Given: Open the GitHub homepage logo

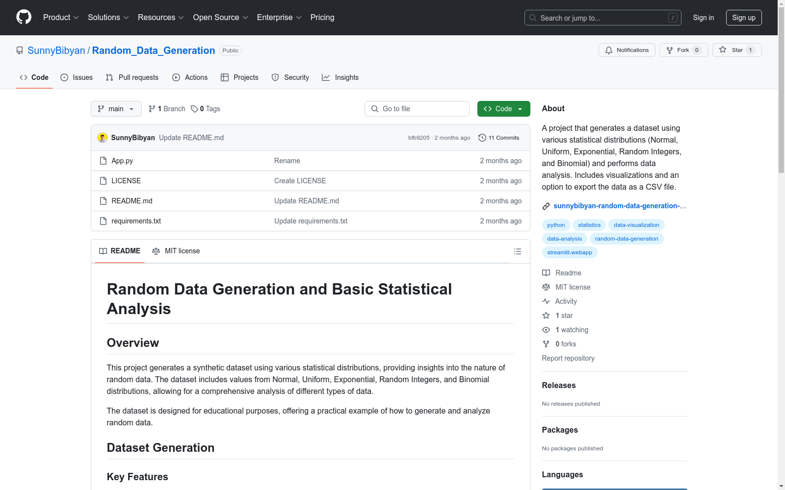Looking at the screenshot, I should click(x=24, y=17).
